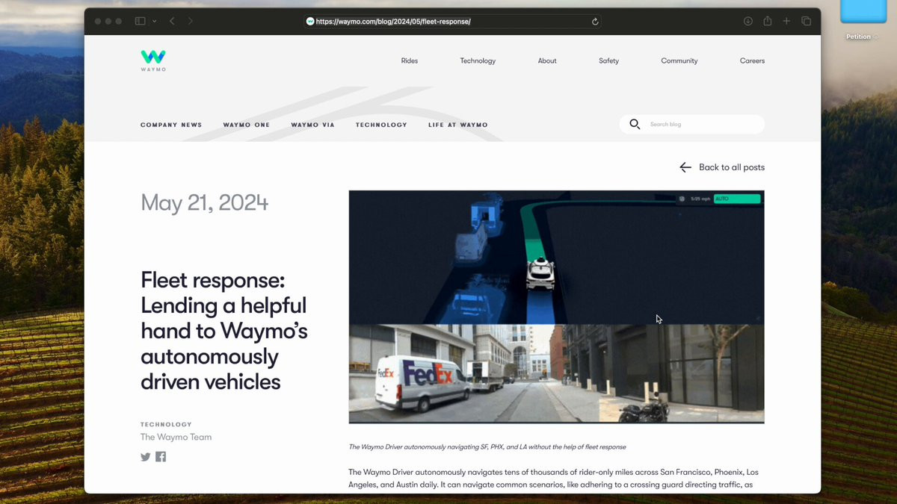The image size is (897, 504).
Task: Click the Waymo logo
Action: [153, 60]
